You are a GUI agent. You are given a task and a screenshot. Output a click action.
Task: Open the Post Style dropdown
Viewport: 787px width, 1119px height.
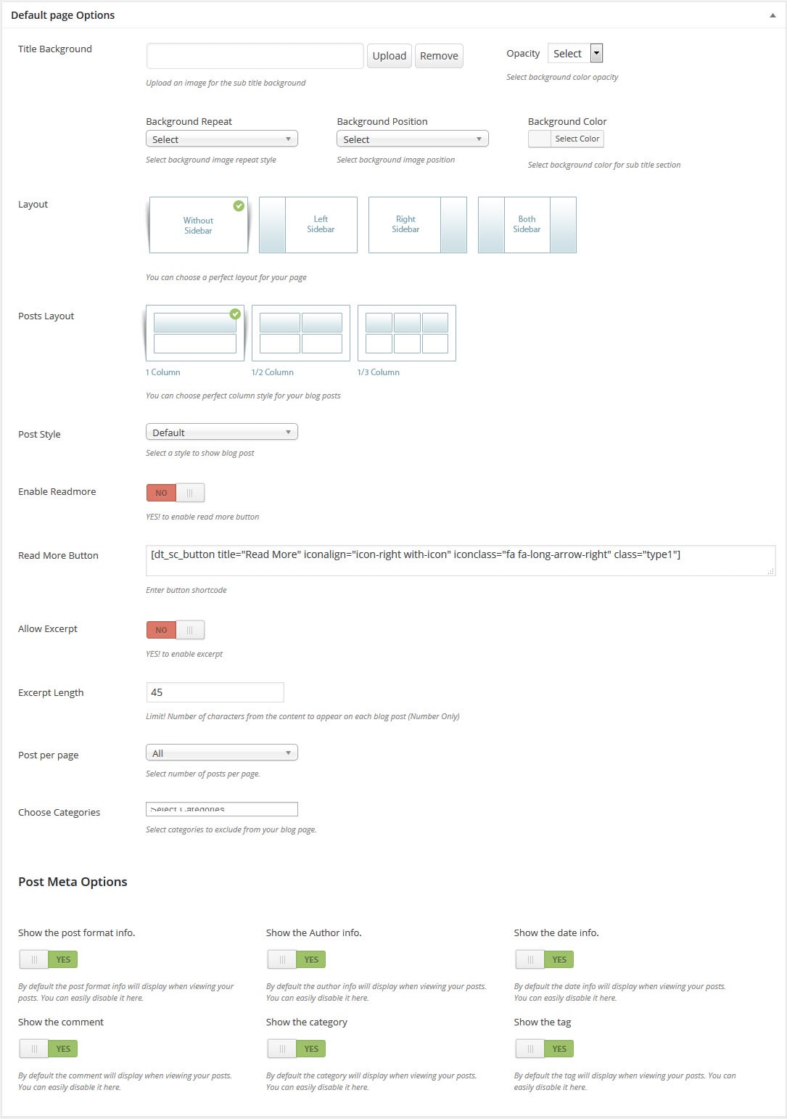point(221,431)
